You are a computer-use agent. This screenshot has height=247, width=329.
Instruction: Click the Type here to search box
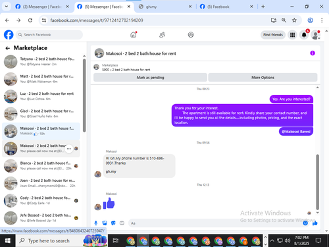pyautogui.click(x=62, y=240)
